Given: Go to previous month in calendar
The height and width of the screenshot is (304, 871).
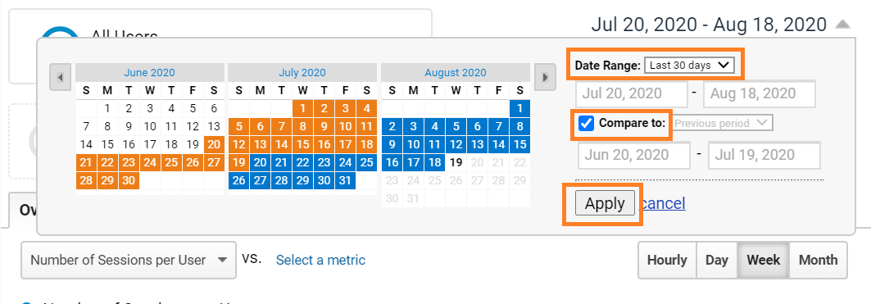Looking at the screenshot, I should [60, 77].
